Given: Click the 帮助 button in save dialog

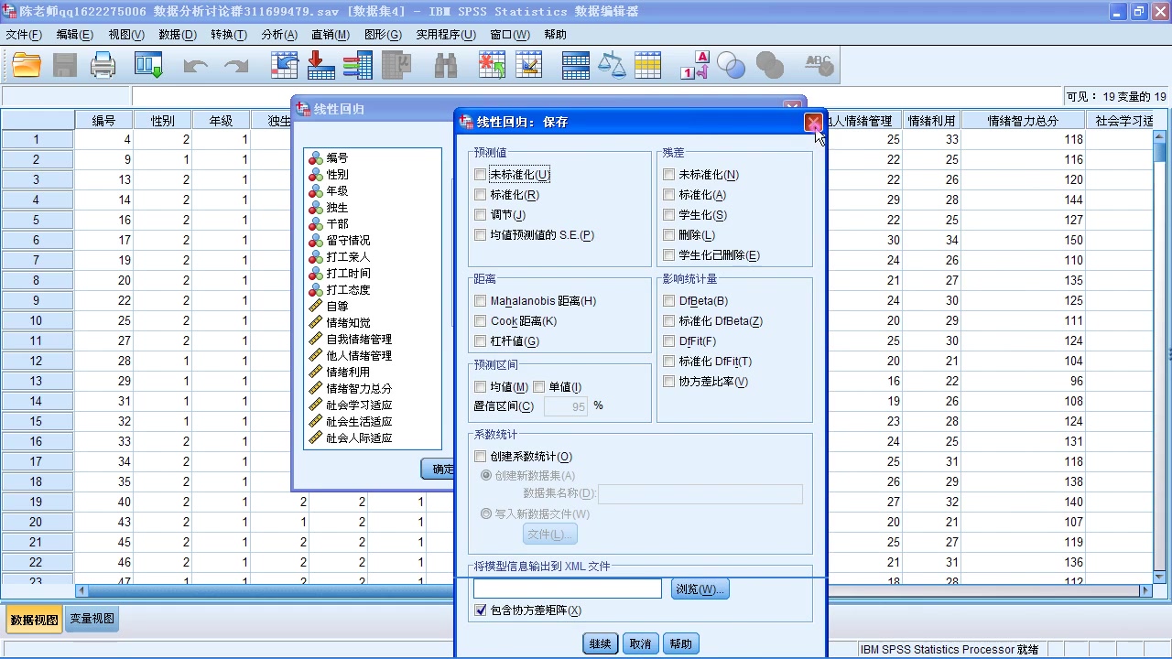Looking at the screenshot, I should 680,643.
